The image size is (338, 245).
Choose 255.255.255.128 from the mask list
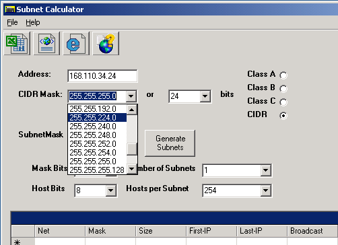(x=98, y=170)
